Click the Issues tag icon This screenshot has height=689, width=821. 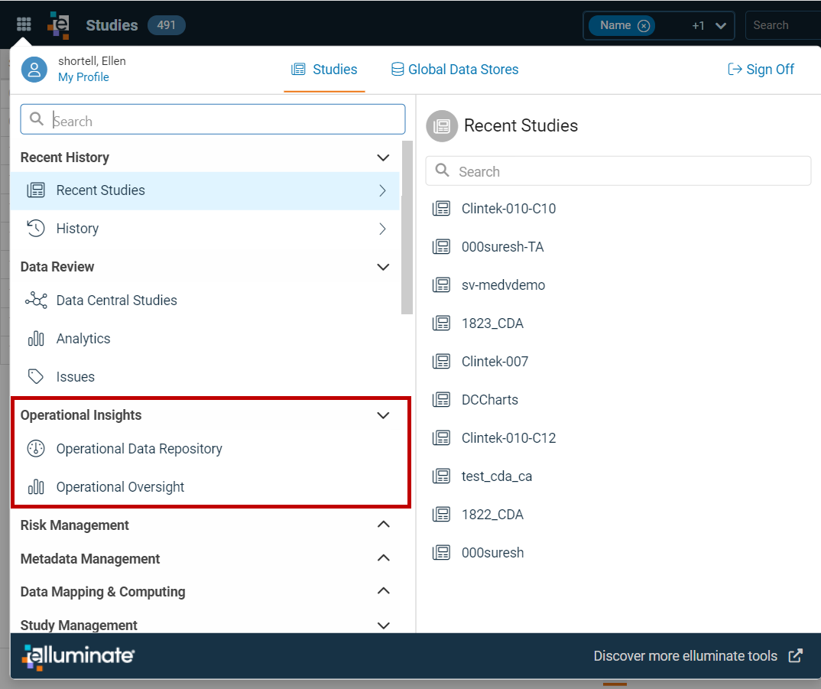coord(36,376)
